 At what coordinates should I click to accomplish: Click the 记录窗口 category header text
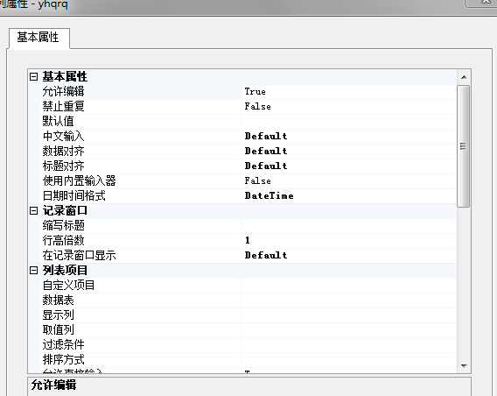point(65,211)
